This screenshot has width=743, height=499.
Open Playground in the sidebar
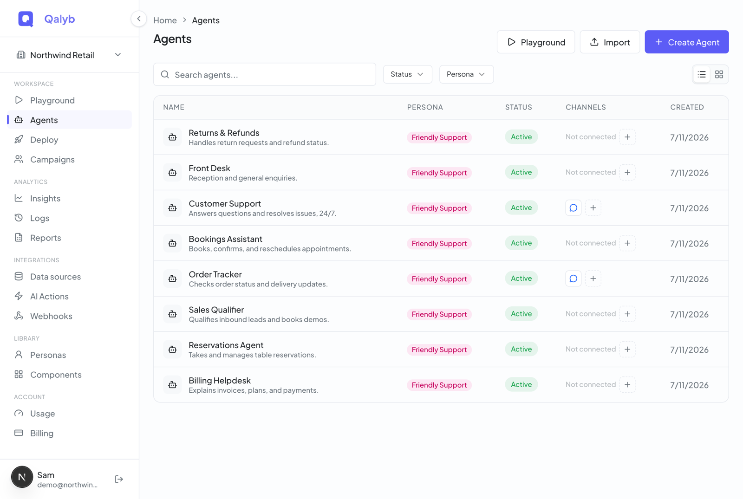[70, 100]
